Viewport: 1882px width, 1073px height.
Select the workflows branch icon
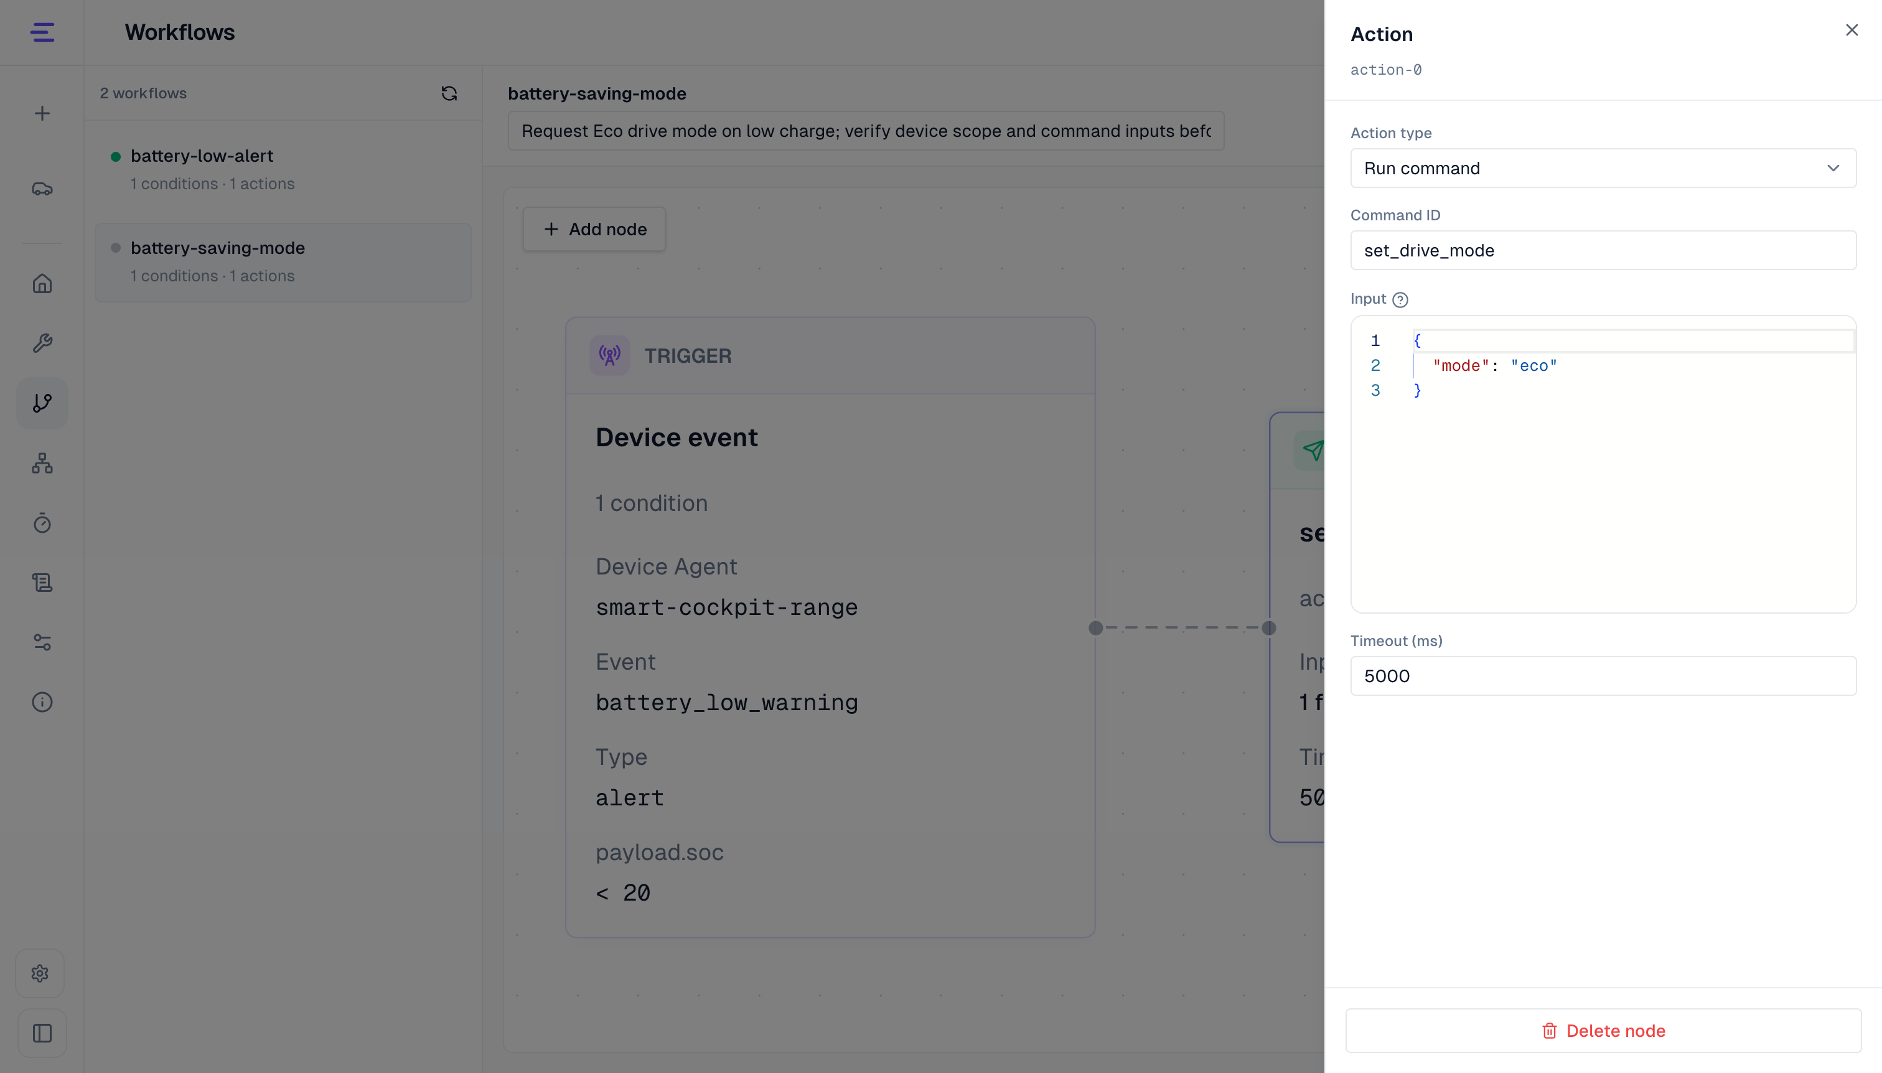pyautogui.click(x=42, y=403)
